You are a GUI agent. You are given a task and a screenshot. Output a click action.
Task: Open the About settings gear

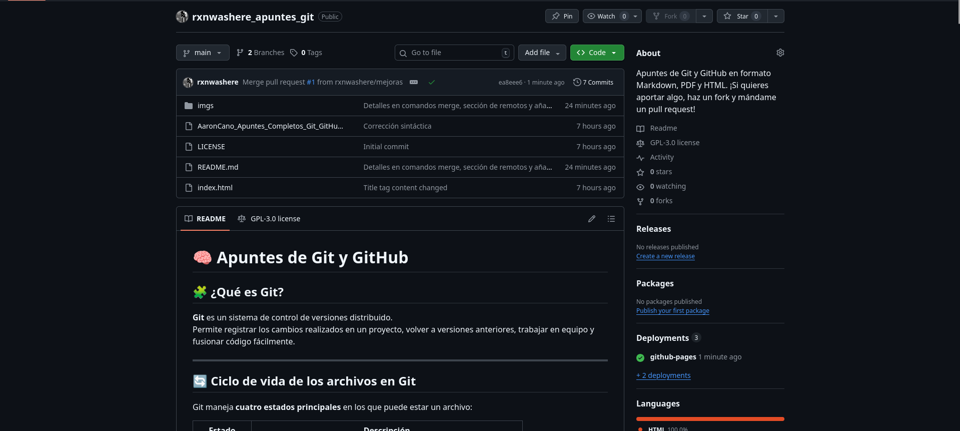coord(780,53)
